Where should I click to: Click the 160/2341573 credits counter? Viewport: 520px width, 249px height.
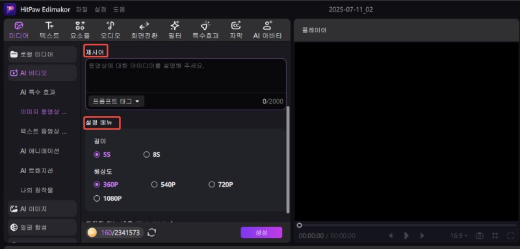click(120, 233)
